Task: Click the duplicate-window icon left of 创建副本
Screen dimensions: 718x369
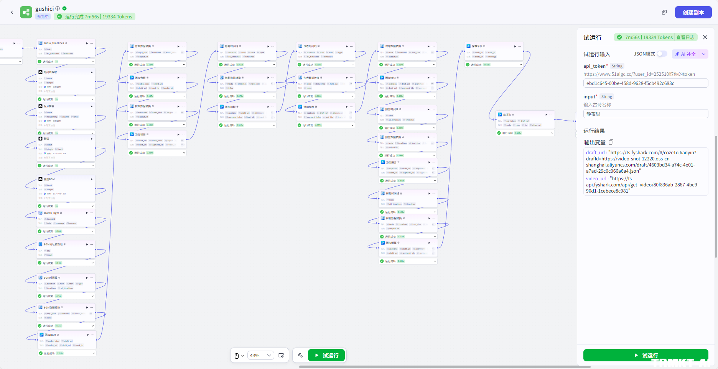Action: point(664,12)
